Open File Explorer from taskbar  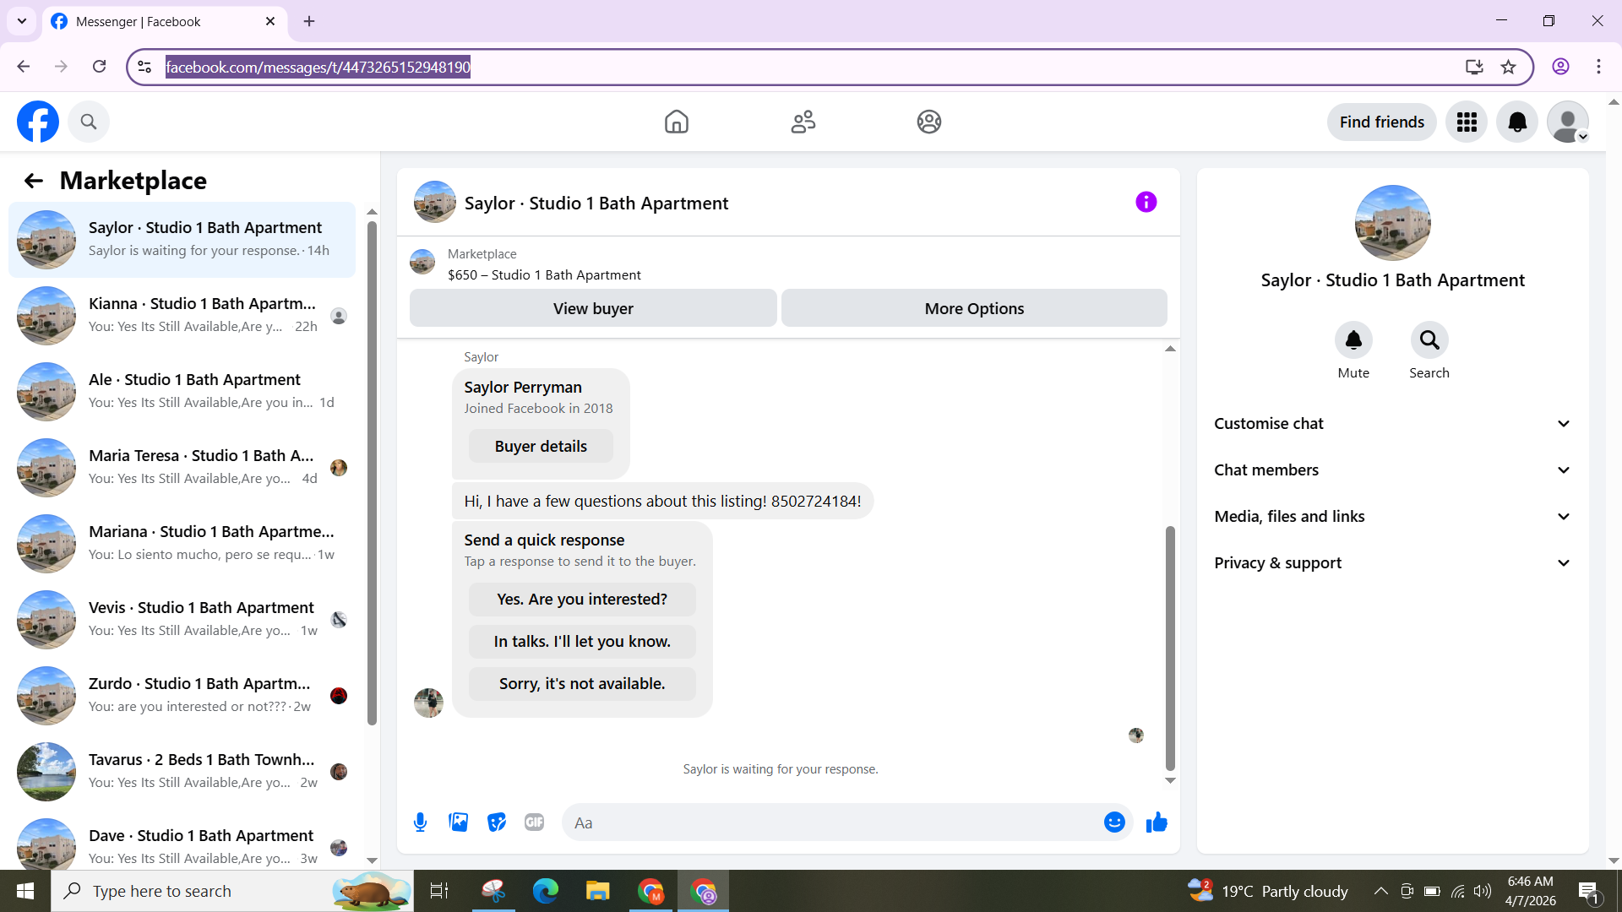coord(597,891)
